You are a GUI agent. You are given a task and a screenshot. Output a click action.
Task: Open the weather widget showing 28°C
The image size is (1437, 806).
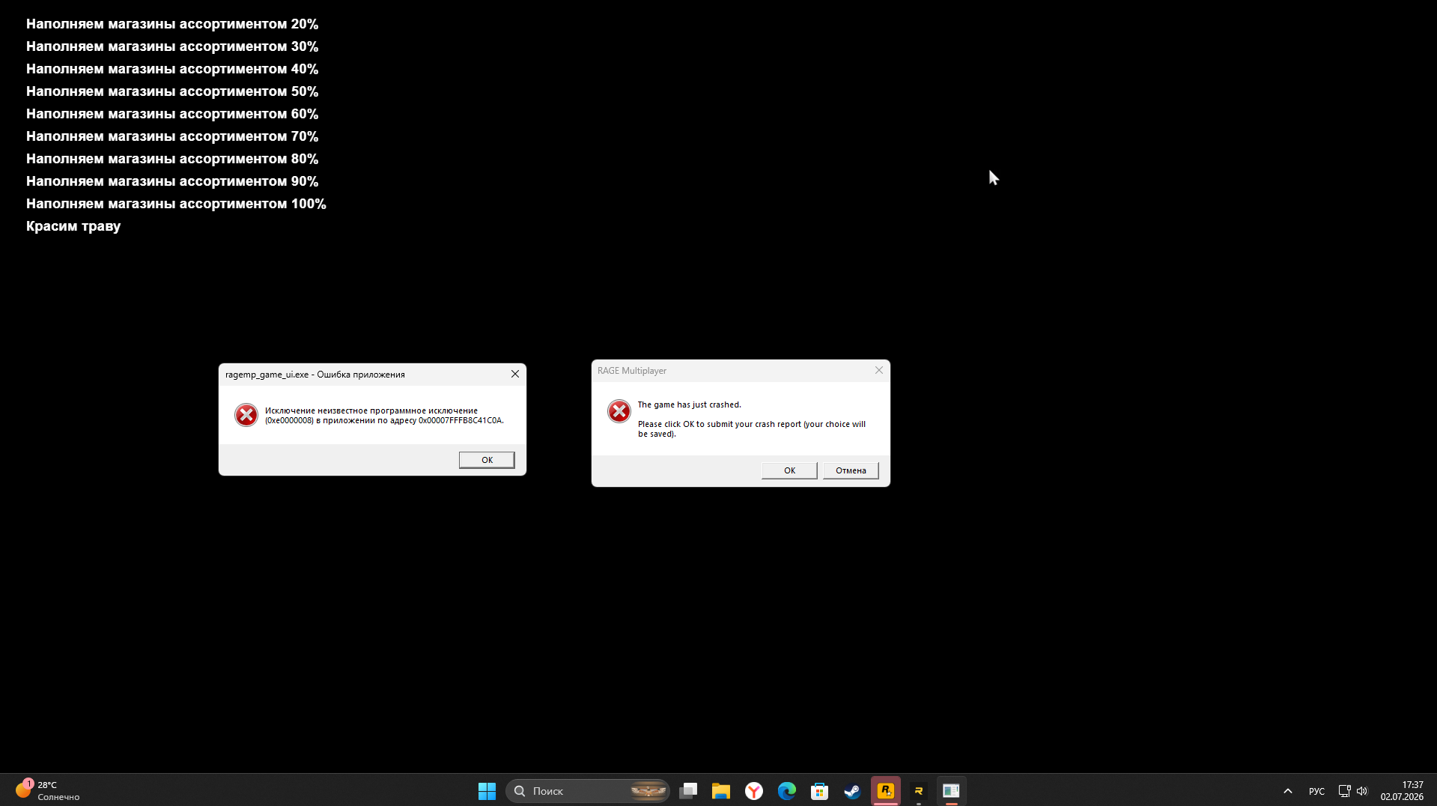[48, 791]
